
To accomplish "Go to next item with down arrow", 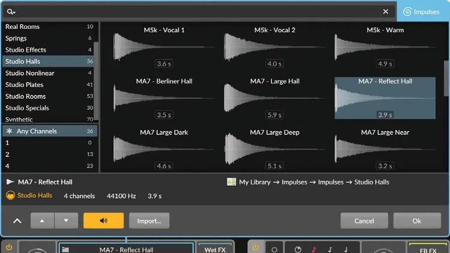I will (x=66, y=221).
